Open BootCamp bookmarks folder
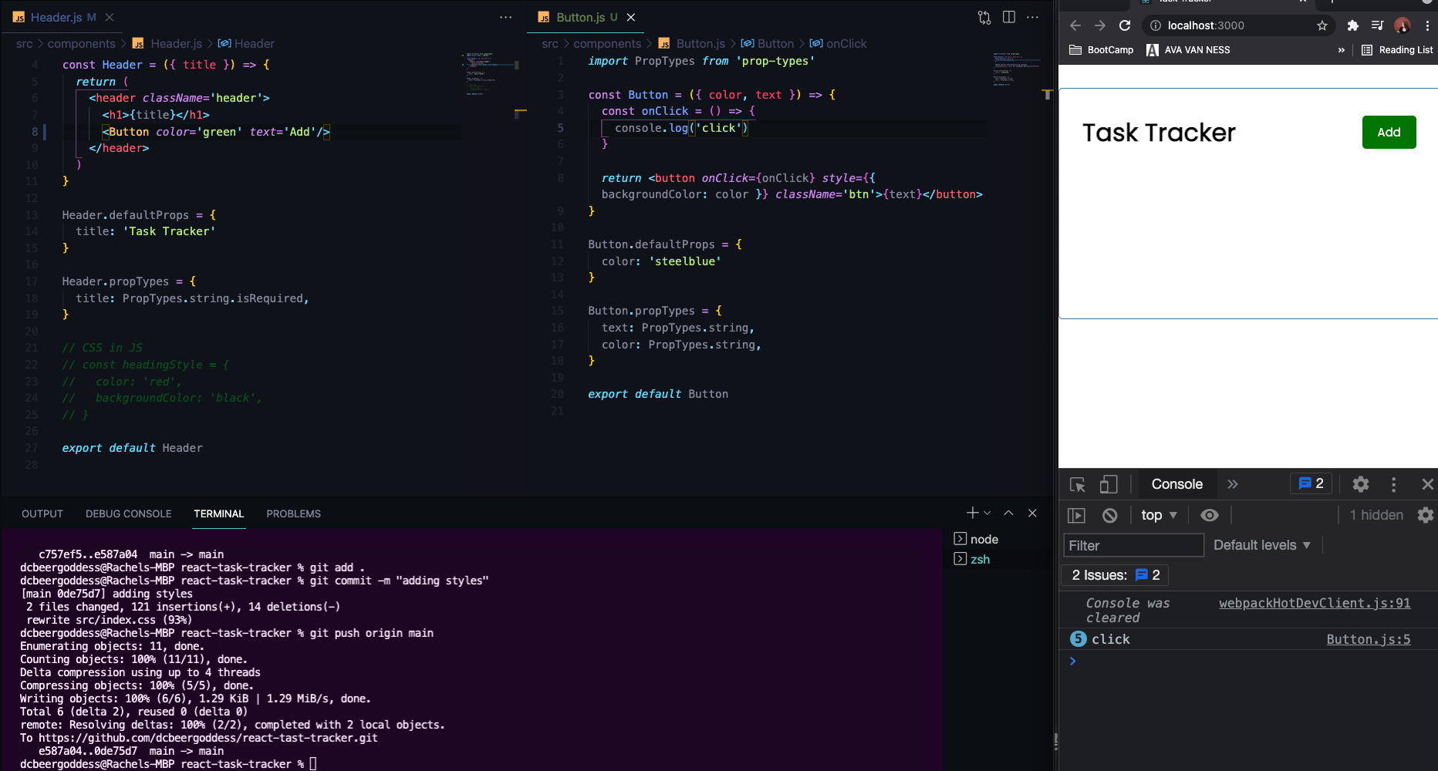The image size is (1438, 771). [x=1101, y=50]
